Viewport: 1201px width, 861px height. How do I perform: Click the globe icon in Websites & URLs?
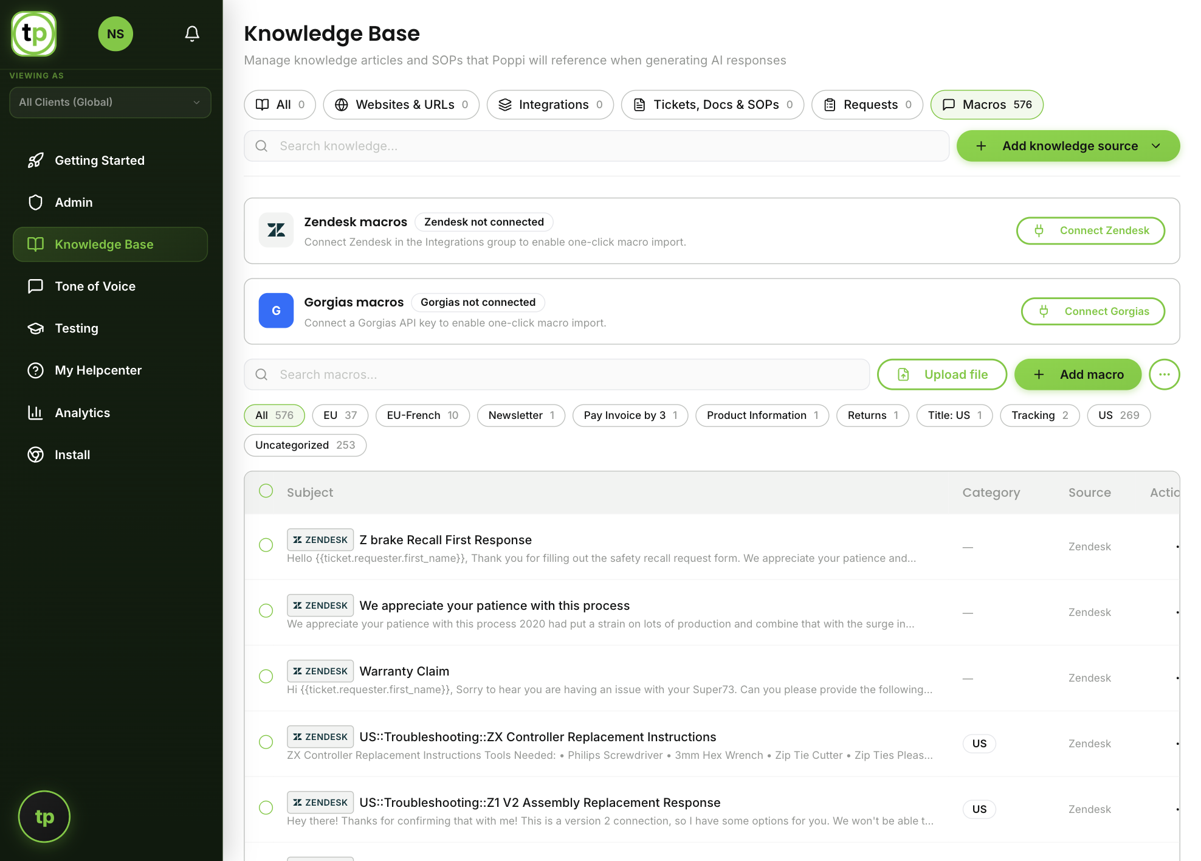coord(342,105)
